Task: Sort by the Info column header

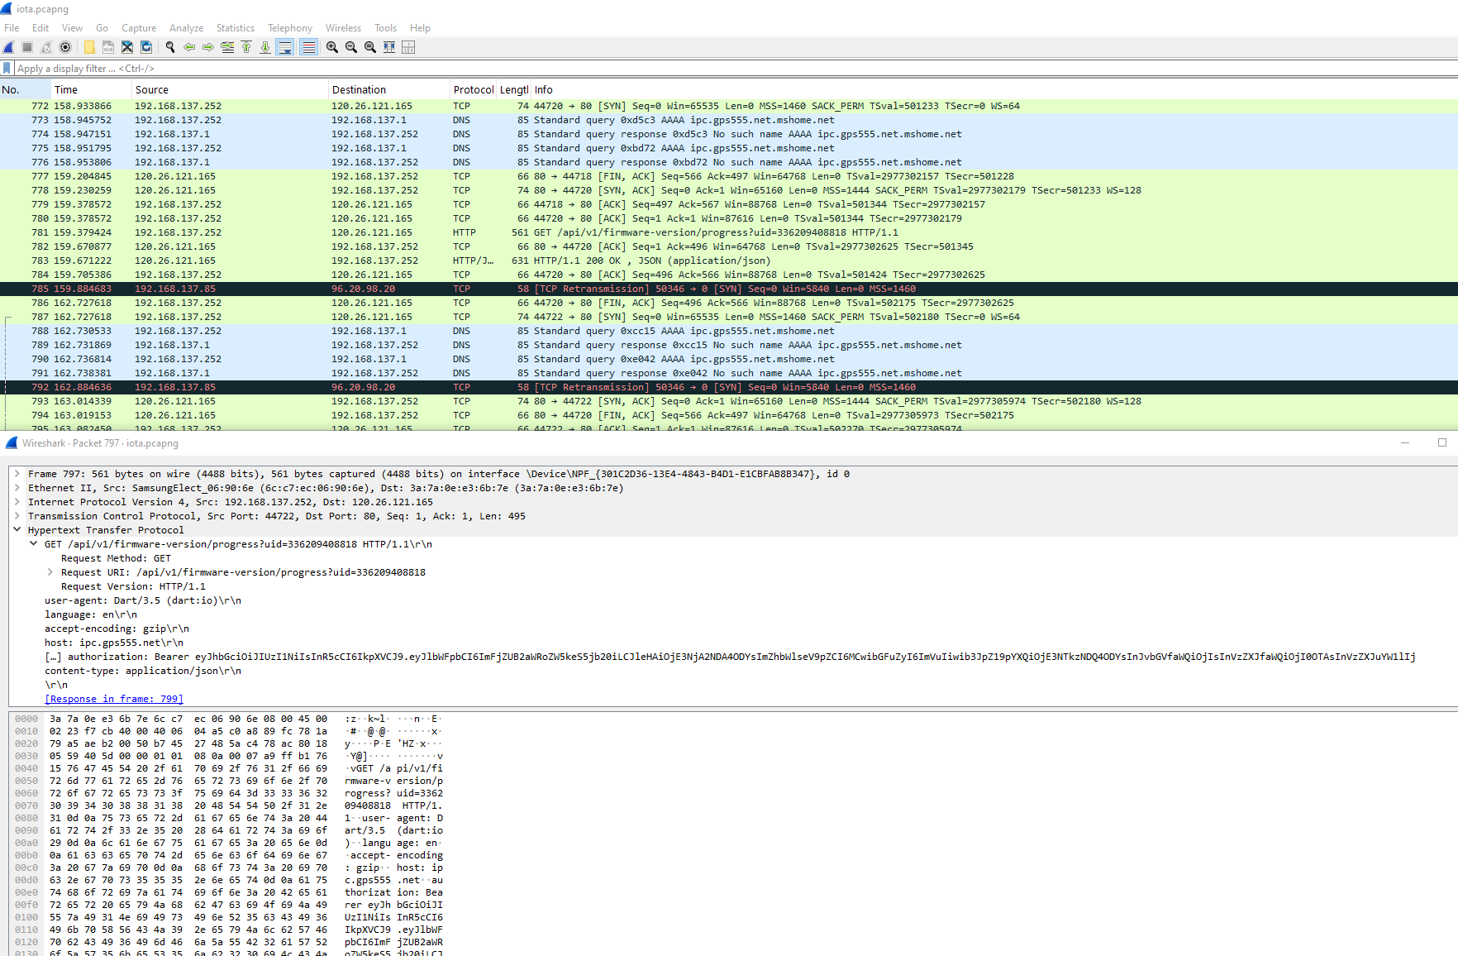Action: [x=994, y=90]
